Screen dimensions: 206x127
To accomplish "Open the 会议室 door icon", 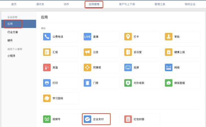I will click(128, 52).
